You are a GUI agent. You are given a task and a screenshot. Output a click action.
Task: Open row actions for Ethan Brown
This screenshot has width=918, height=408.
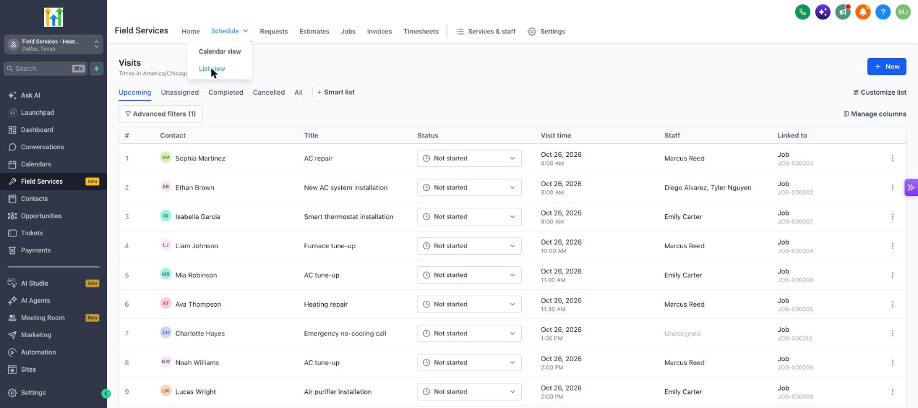(892, 188)
